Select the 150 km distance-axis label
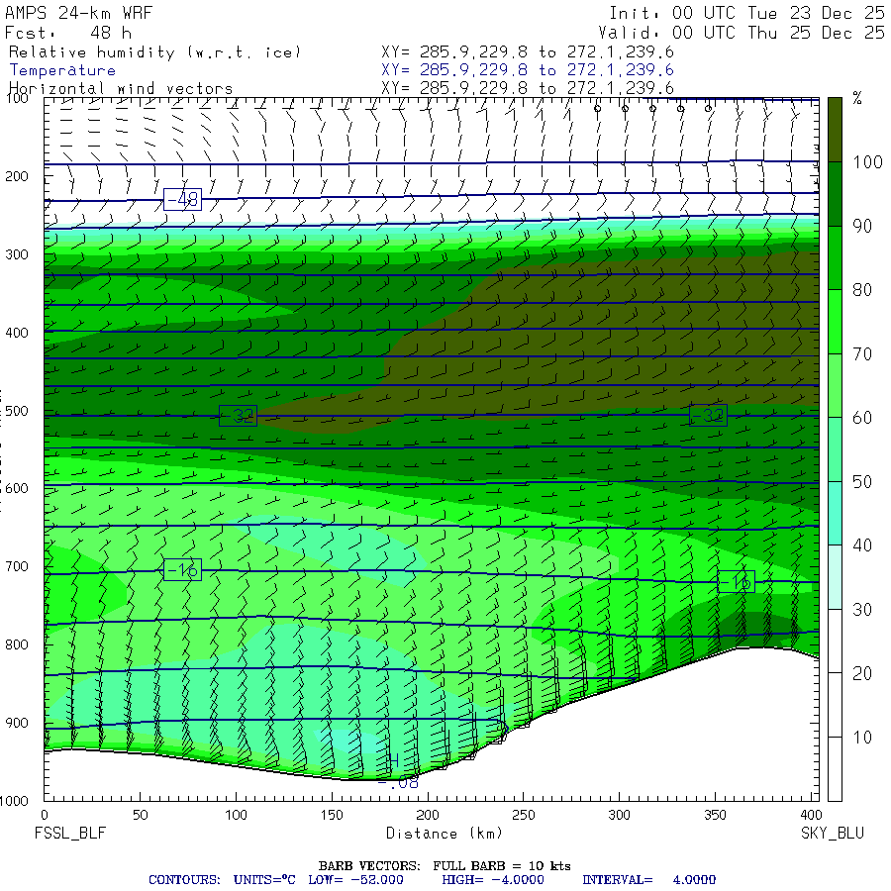Image resolution: width=891 pixels, height=891 pixels. [332, 815]
